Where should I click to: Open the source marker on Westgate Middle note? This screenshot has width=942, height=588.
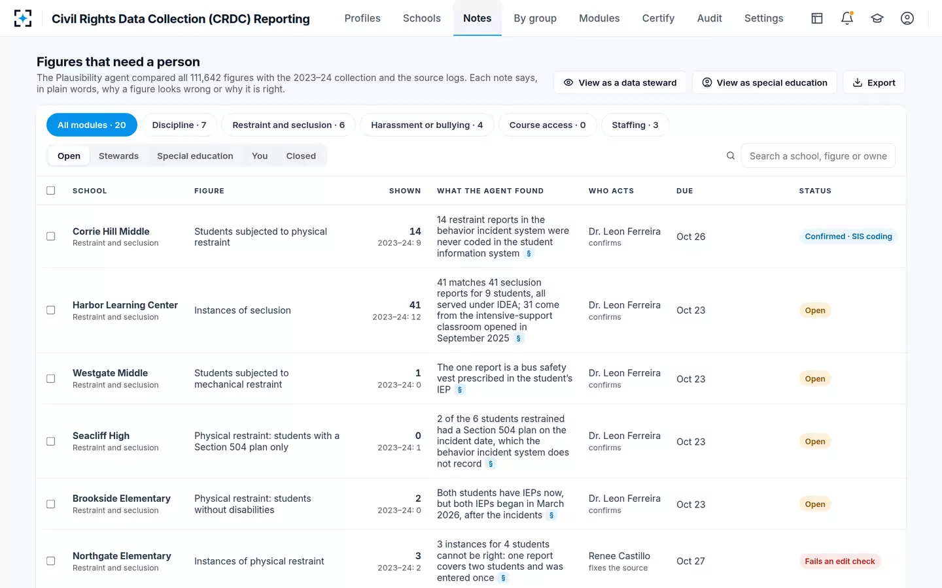(460, 390)
